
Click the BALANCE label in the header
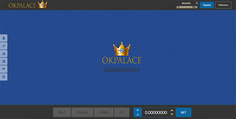pyautogui.click(x=186, y=3)
